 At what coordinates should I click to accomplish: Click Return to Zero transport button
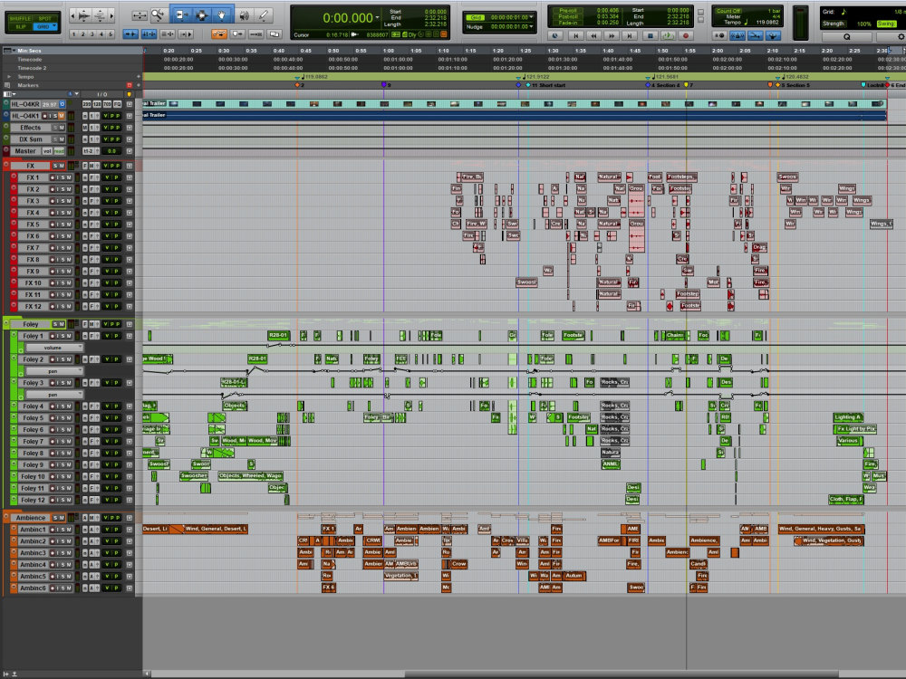point(575,36)
